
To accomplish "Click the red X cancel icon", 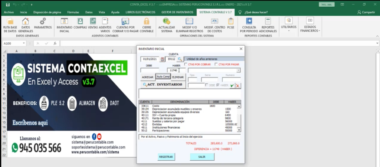I will click(x=238, y=86).
